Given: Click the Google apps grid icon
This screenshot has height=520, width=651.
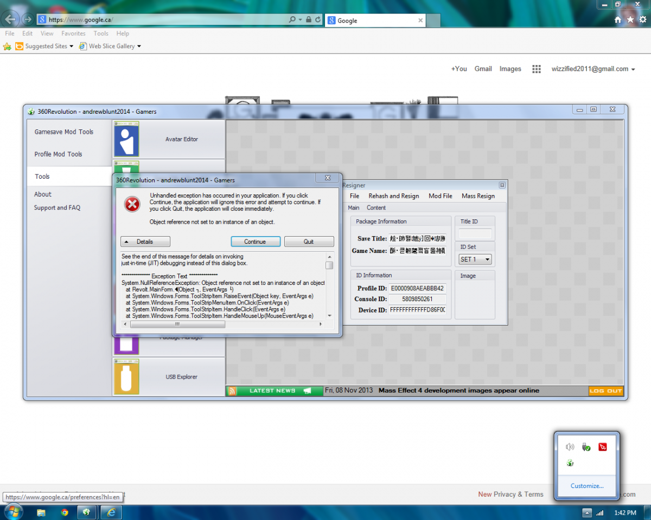Looking at the screenshot, I should pyautogui.click(x=537, y=69).
